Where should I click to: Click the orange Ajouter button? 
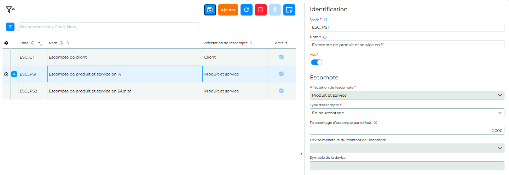[x=228, y=10]
